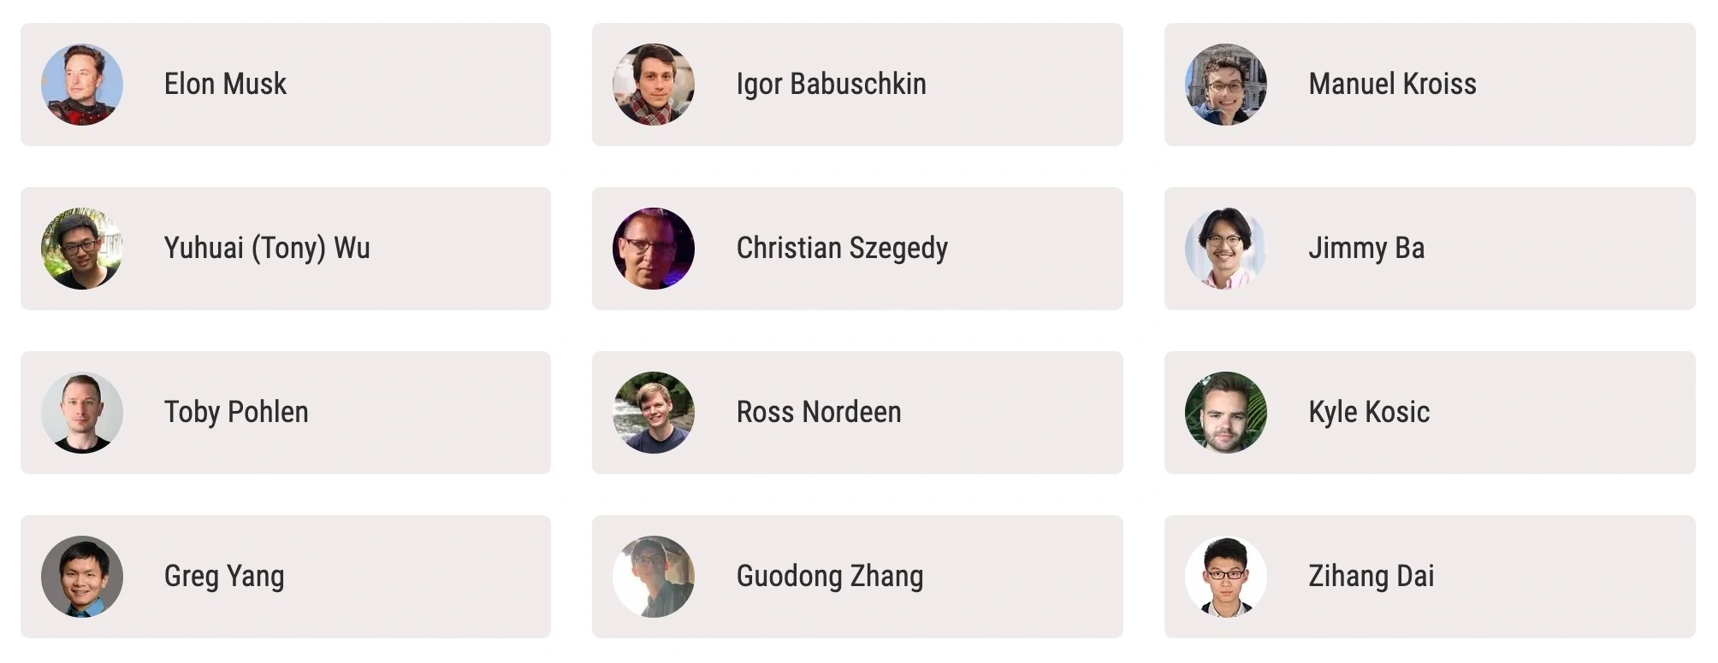Open the round photo next to Ross Nordeen
This screenshot has height=663, width=1718.
(654, 413)
